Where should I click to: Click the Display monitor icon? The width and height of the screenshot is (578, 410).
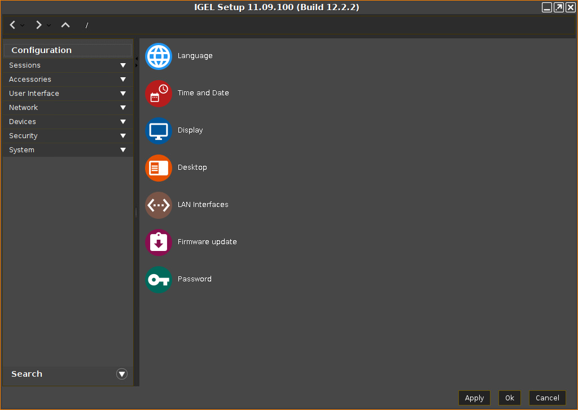(159, 131)
